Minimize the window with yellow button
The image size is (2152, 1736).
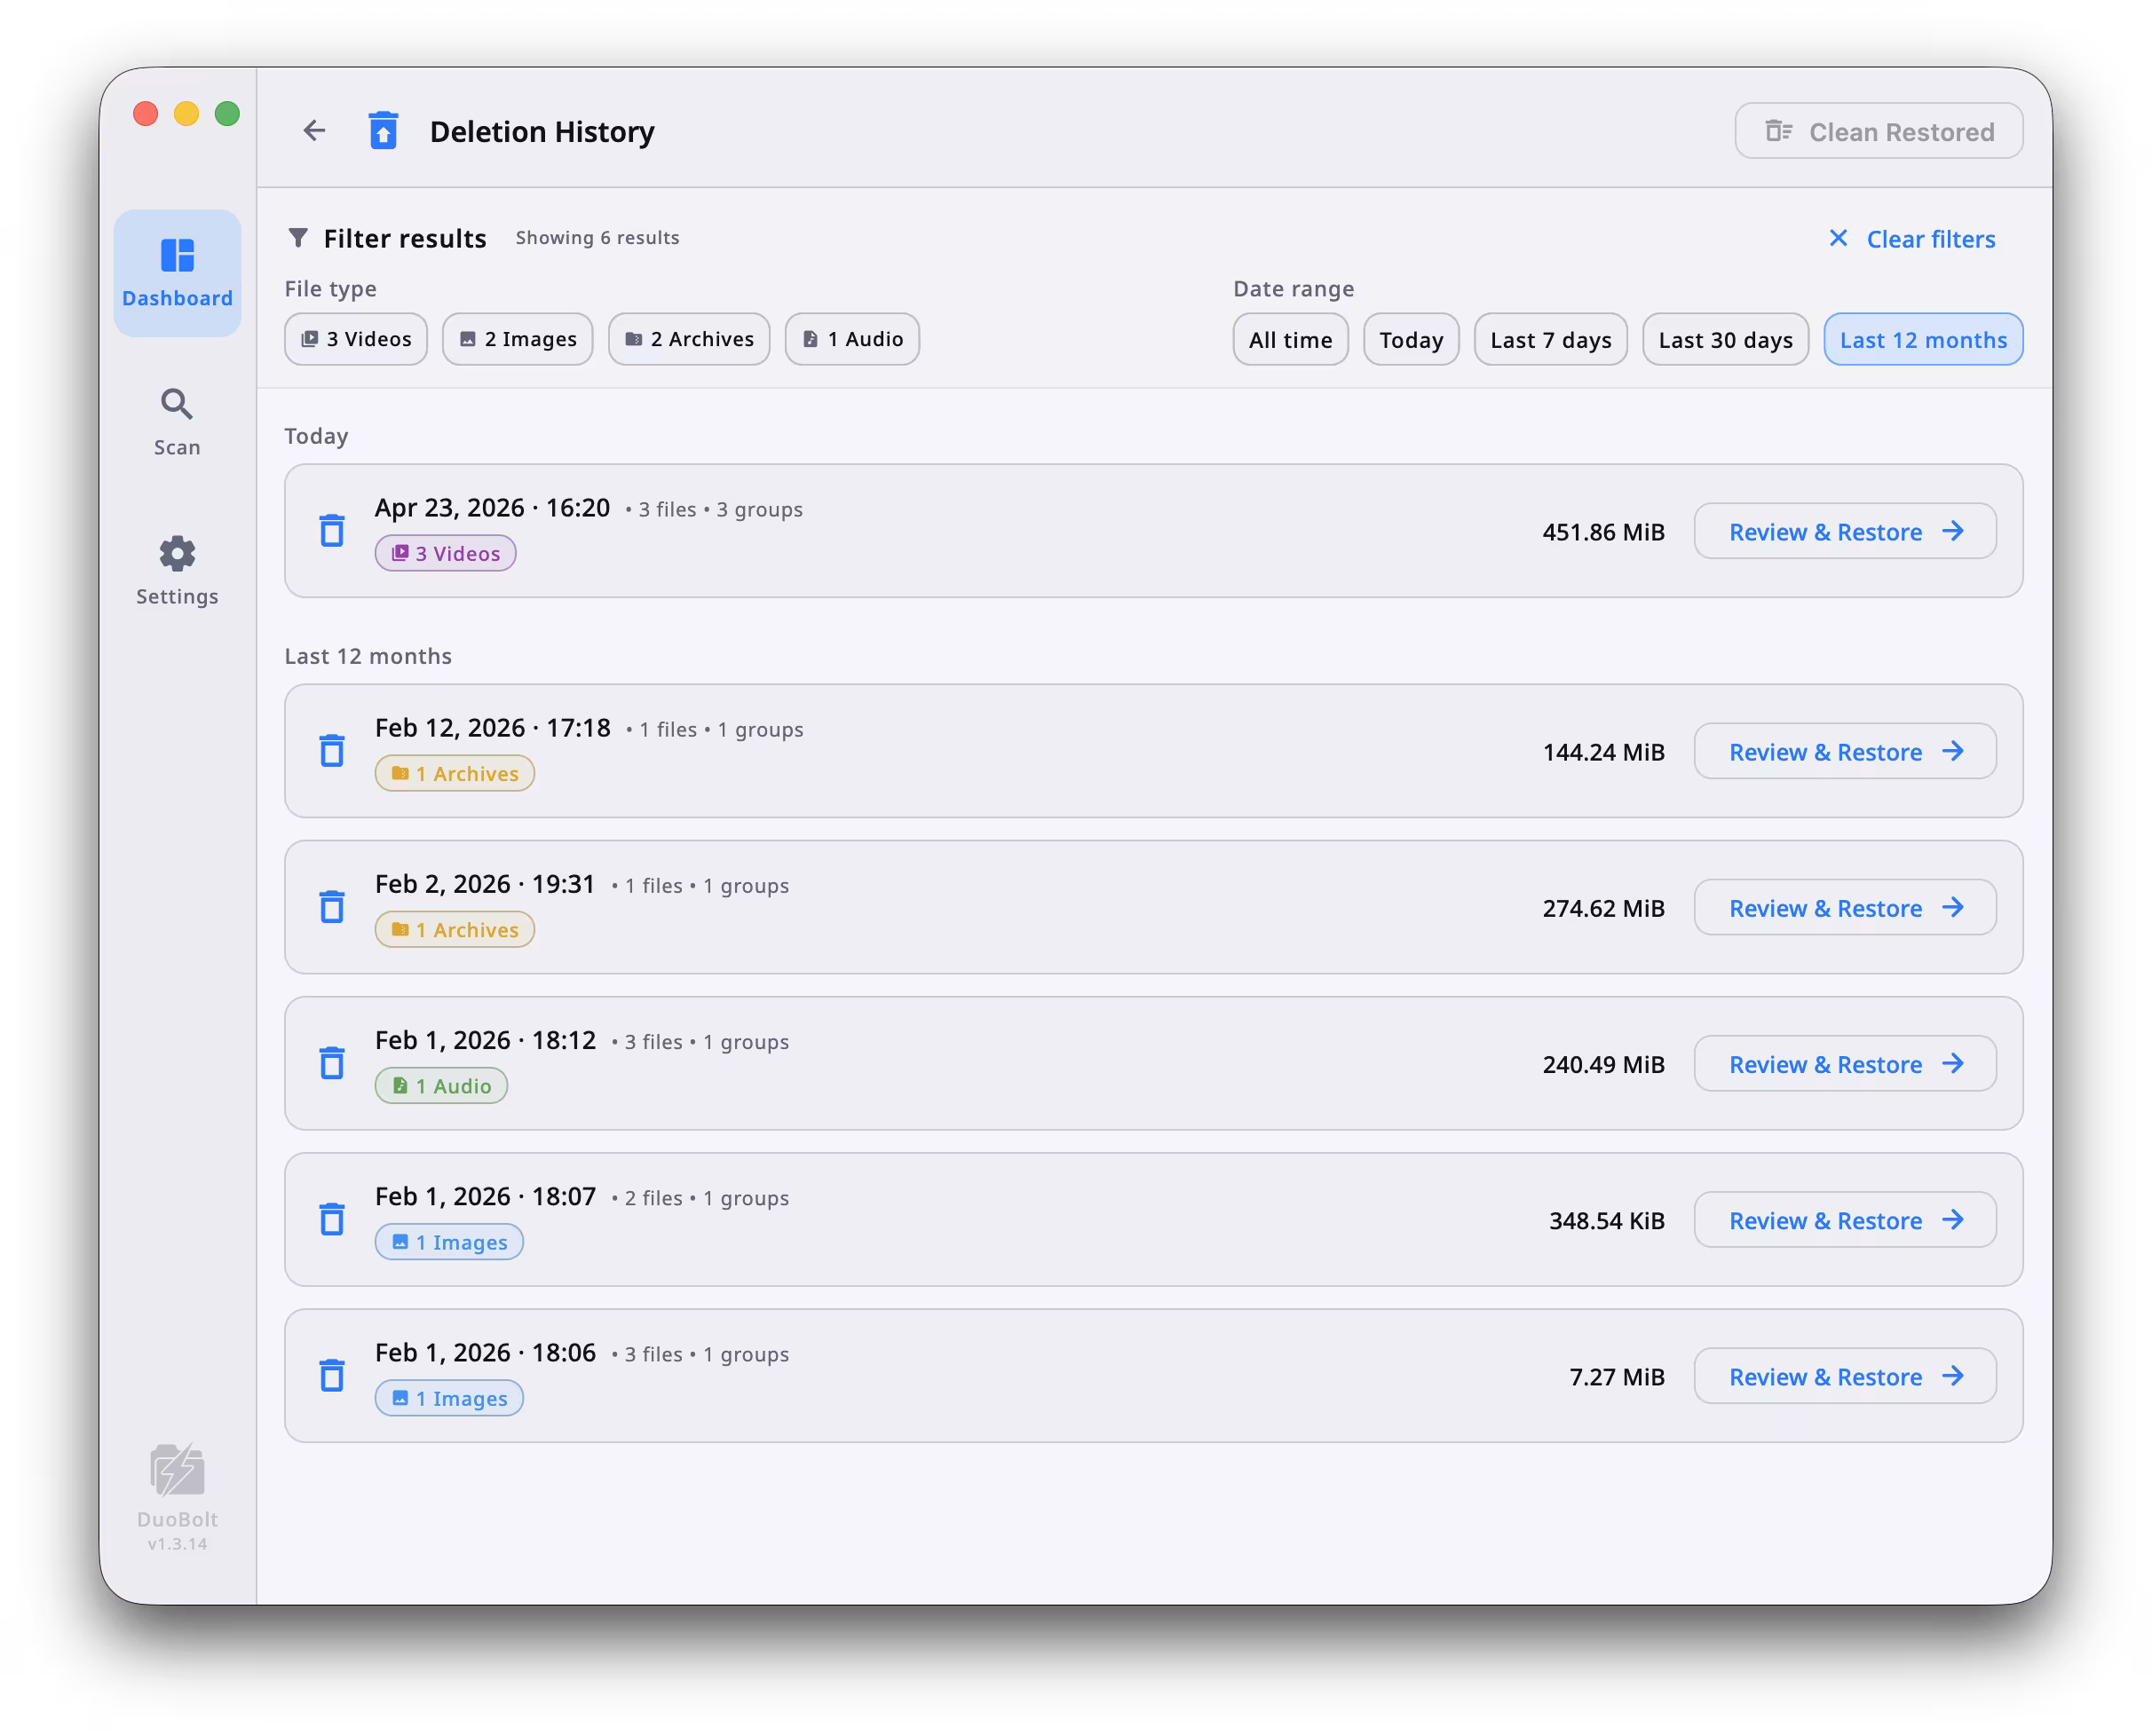(186, 113)
